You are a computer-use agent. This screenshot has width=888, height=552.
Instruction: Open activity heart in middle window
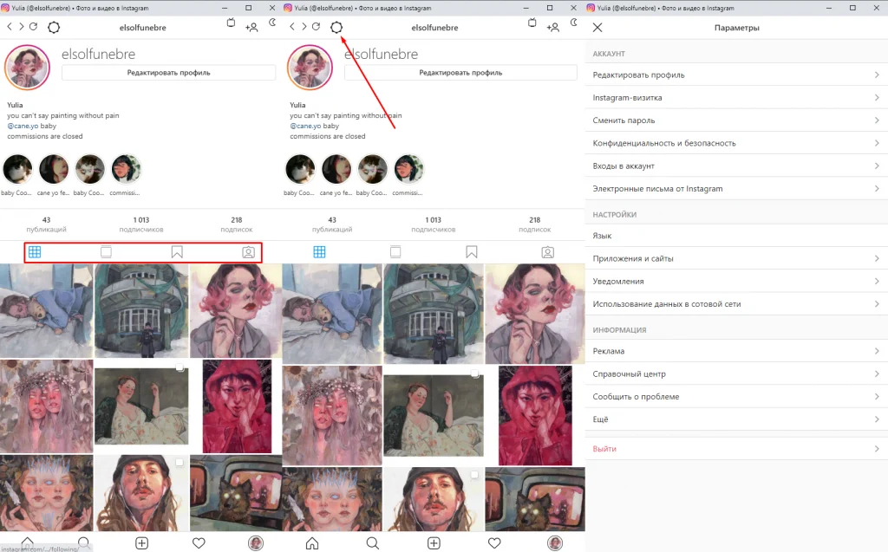tap(494, 543)
